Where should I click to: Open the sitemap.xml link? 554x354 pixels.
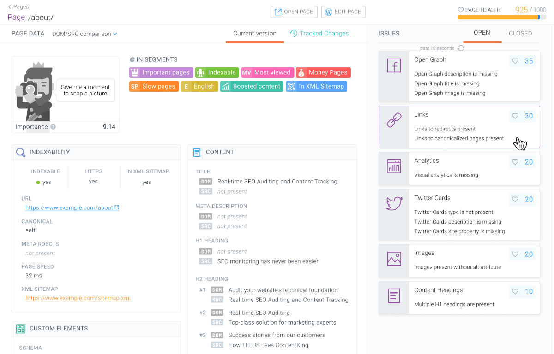click(x=78, y=298)
